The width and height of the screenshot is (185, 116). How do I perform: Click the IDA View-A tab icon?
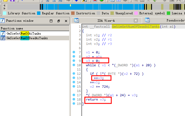pos(77,20)
